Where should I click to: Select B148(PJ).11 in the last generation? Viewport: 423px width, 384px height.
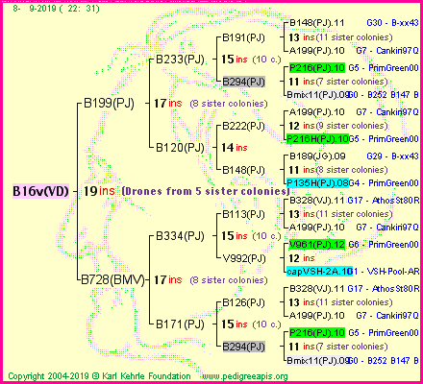tap(316, 23)
